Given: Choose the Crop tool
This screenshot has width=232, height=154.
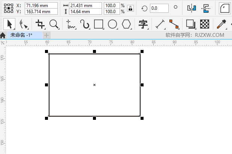Looking at the screenshot, I should (x=40, y=24).
